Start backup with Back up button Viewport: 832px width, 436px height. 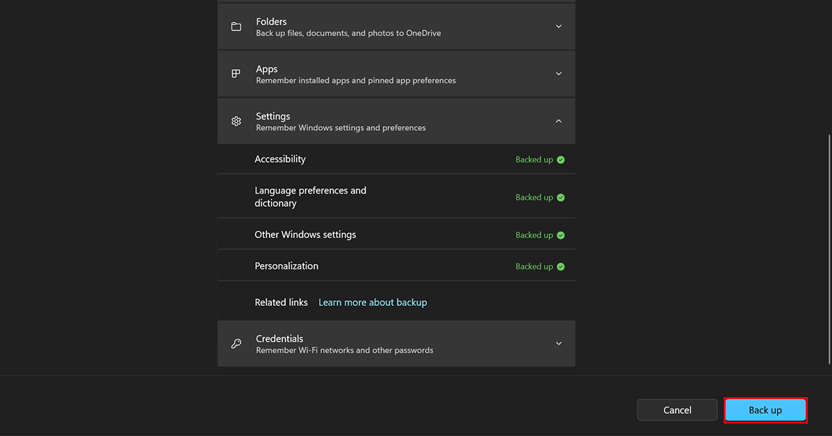[765, 410]
